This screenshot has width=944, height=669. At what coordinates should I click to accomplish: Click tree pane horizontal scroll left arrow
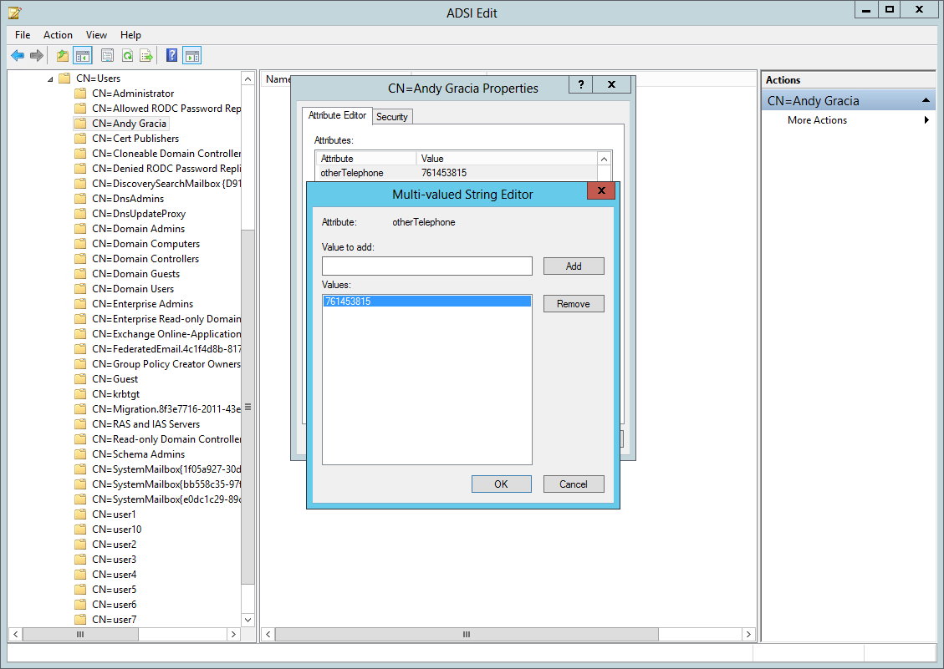(x=16, y=634)
